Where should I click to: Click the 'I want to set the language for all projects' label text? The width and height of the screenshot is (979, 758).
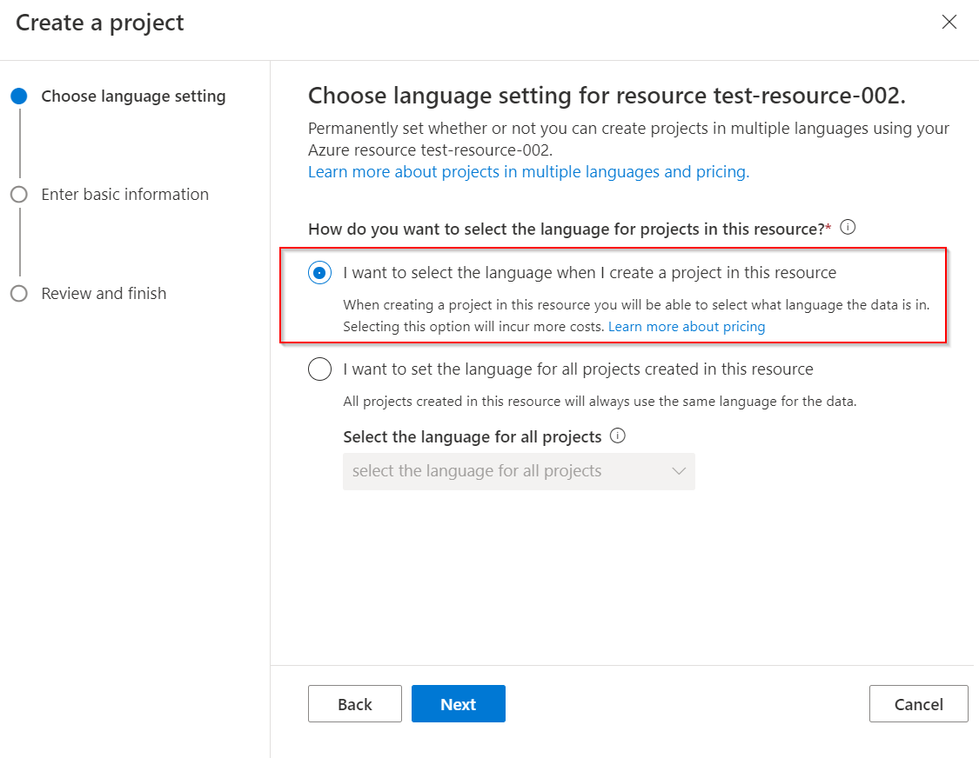[578, 369]
